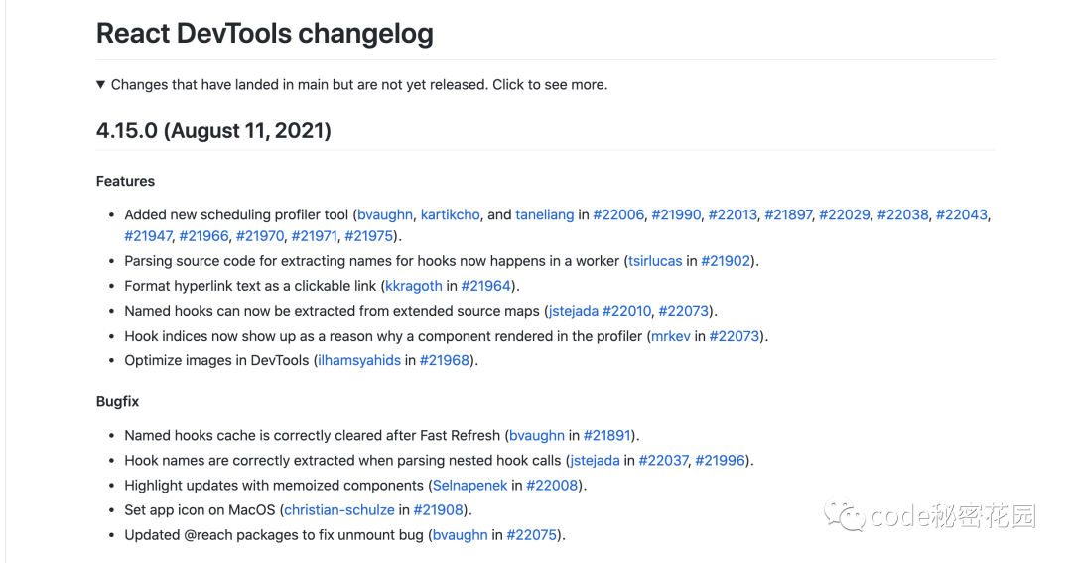1072x563 pixels.
Task: Open pull request #21891
Action: point(608,435)
